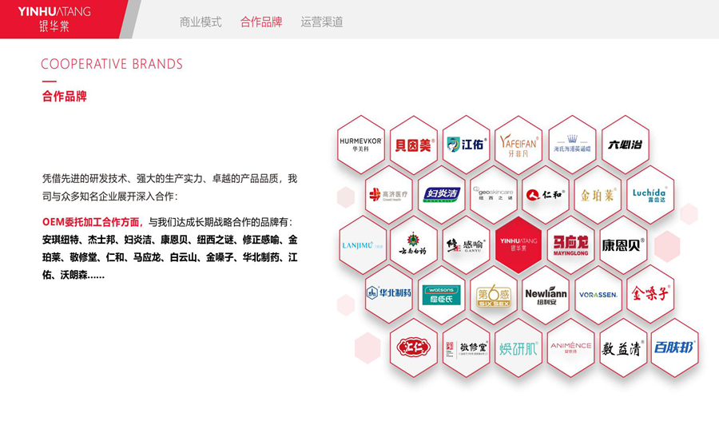Go to the 运营渠道 tab
The height and width of the screenshot is (441, 719).
click(x=321, y=22)
